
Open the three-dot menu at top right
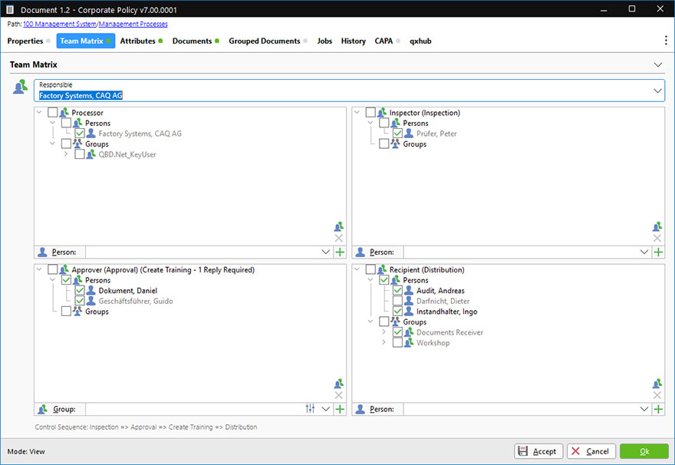click(664, 40)
